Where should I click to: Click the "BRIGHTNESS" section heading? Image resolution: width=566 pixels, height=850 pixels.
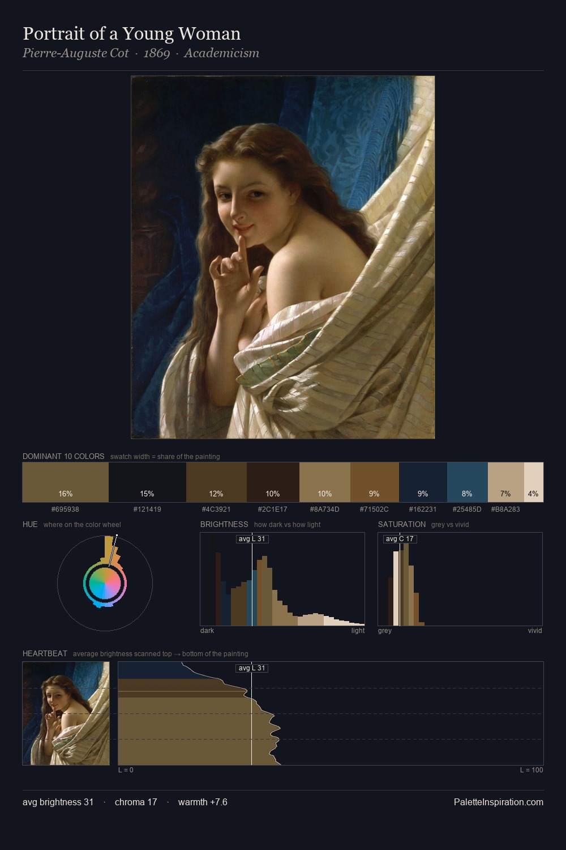(224, 524)
